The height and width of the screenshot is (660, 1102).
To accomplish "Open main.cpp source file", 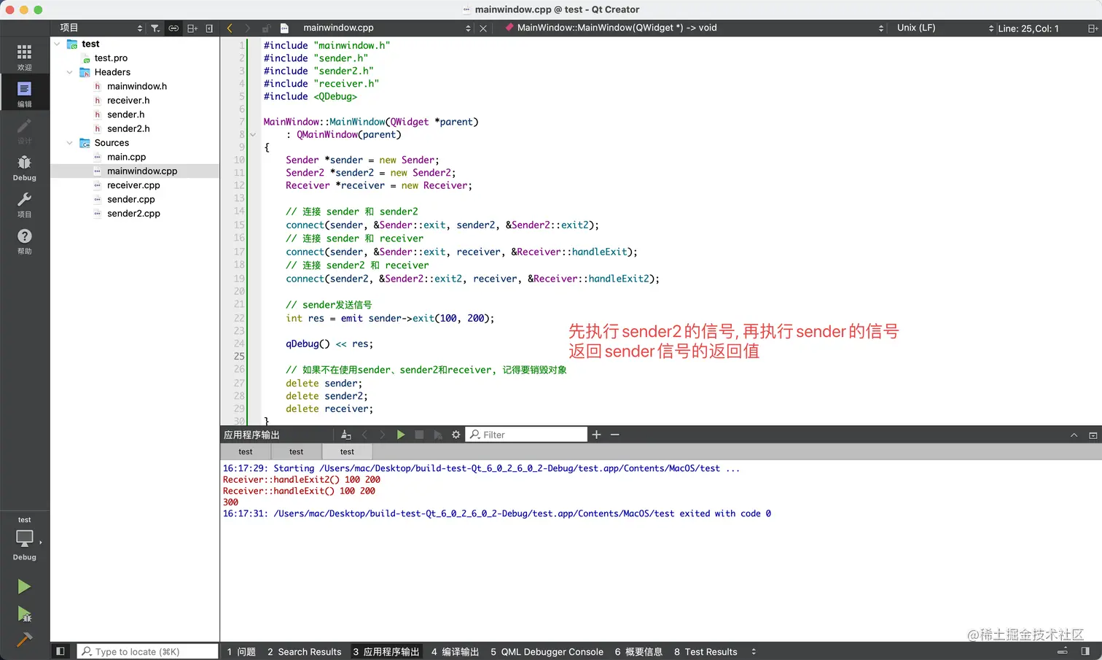I will pyautogui.click(x=127, y=157).
